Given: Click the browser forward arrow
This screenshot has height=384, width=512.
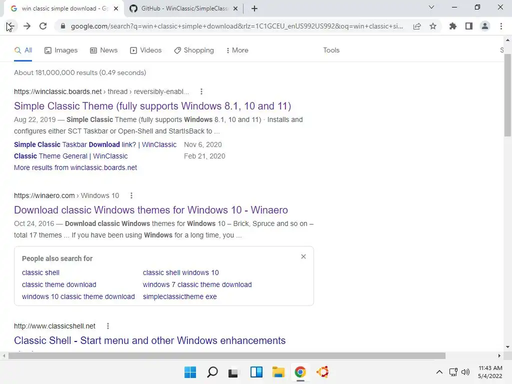Looking at the screenshot, I should point(27,26).
